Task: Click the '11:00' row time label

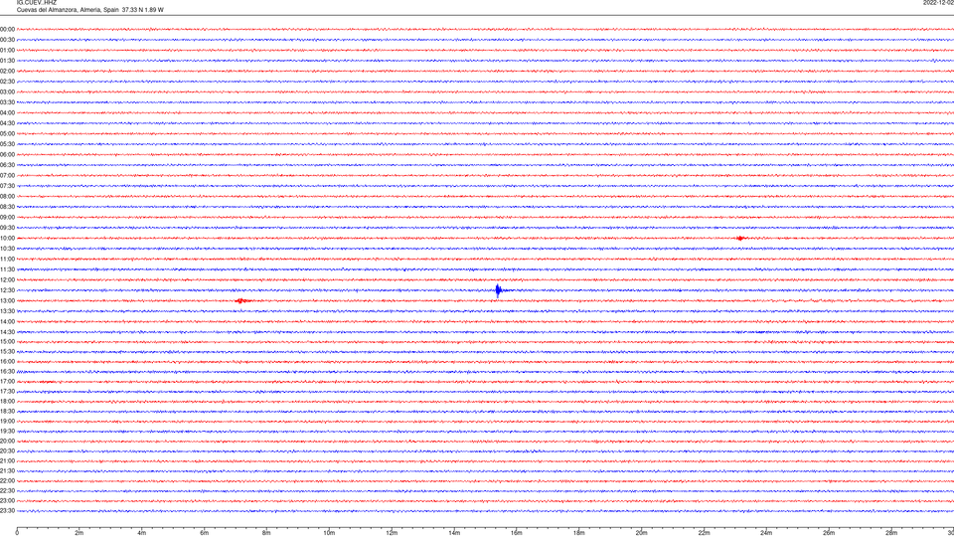Action: click(x=7, y=260)
